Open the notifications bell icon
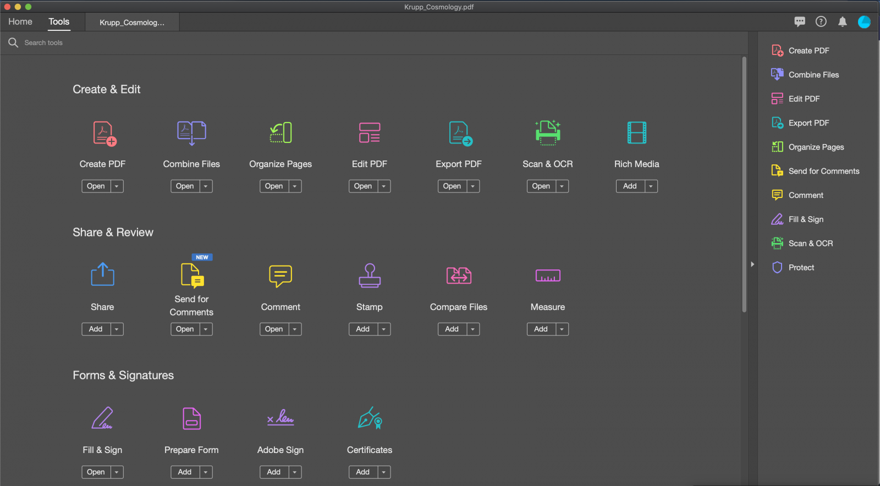The width and height of the screenshot is (880, 486). [x=842, y=21]
